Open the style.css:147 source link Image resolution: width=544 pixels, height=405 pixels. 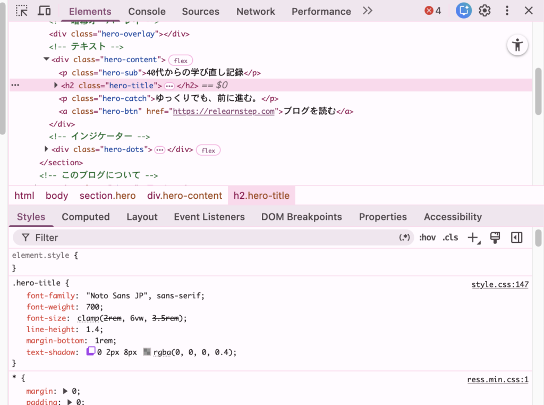coord(500,284)
